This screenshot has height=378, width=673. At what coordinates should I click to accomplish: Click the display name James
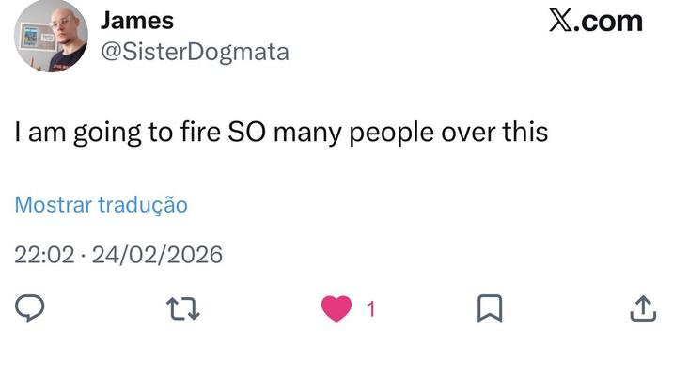(136, 21)
